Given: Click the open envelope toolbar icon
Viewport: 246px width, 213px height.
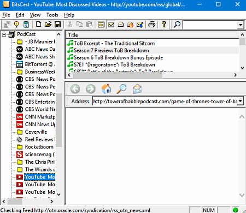Looking at the screenshot, I should pyautogui.click(x=121, y=25).
